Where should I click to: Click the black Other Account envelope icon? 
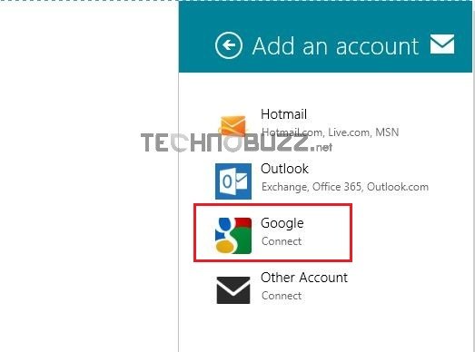click(x=233, y=290)
